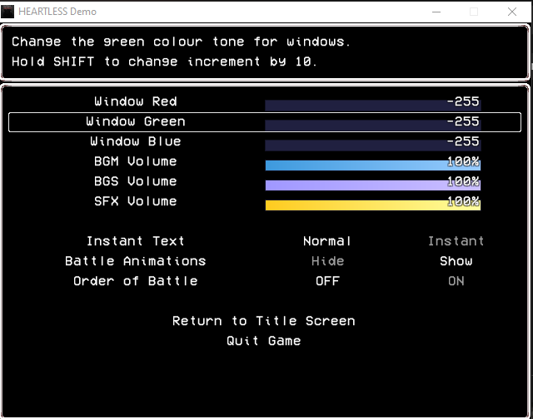Select the BGS Volume option label
The image size is (533, 419).
click(x=136, y=181)
